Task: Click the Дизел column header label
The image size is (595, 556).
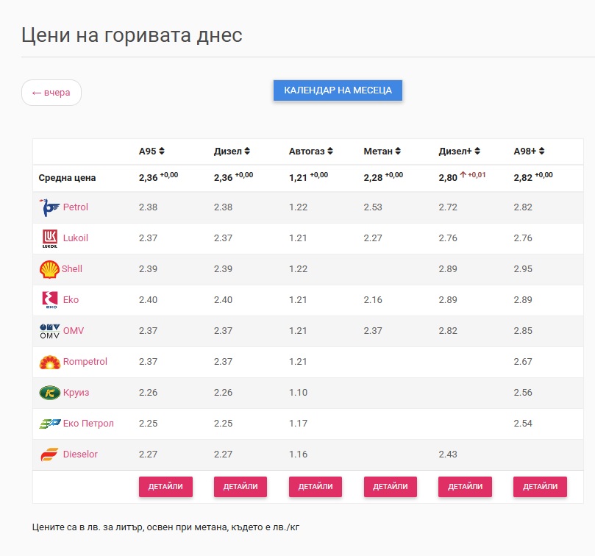Action: [228, 151]
